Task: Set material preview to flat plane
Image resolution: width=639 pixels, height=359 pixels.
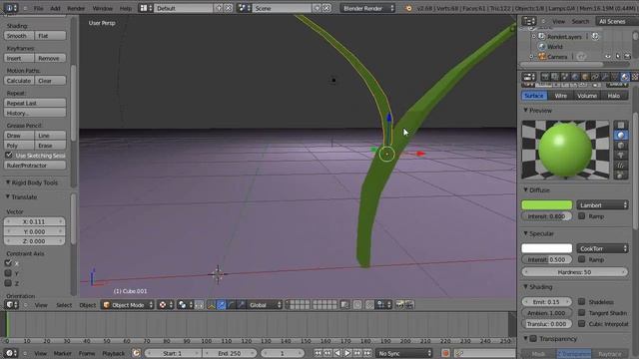Action: 621,125
